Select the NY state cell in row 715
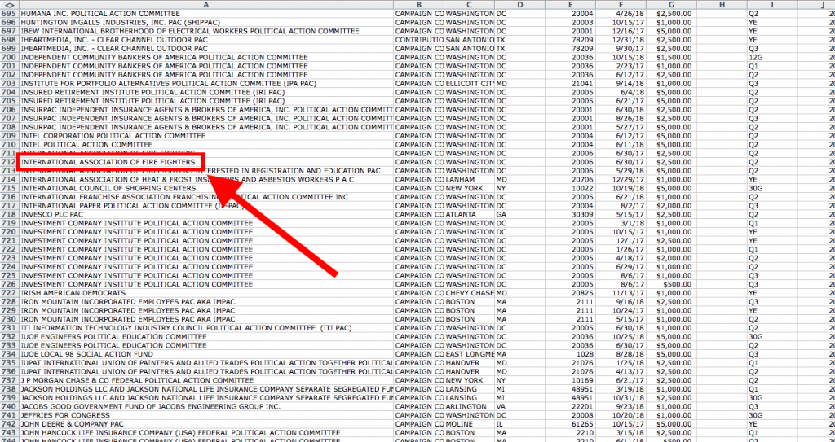 (x=519, y=188)
